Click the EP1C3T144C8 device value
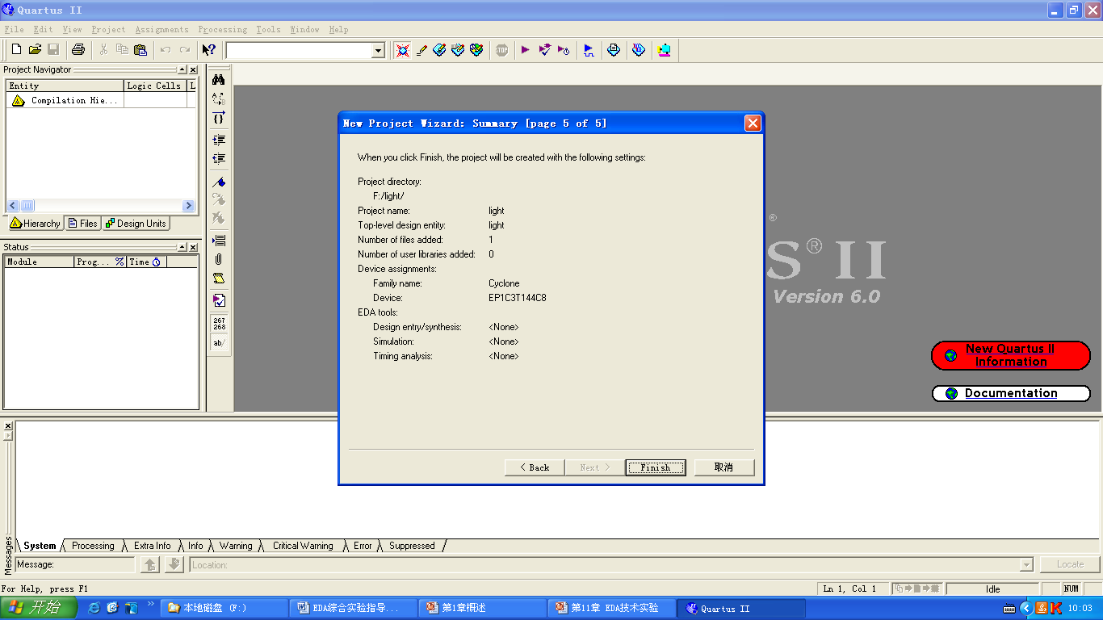The image size is (1103, 620). [x=518, y=298]
